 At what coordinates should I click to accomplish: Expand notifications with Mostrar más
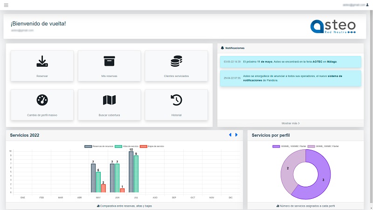(290, 123)
